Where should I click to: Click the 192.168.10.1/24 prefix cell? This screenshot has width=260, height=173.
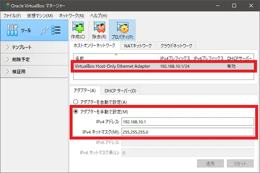tap(175, 66)
